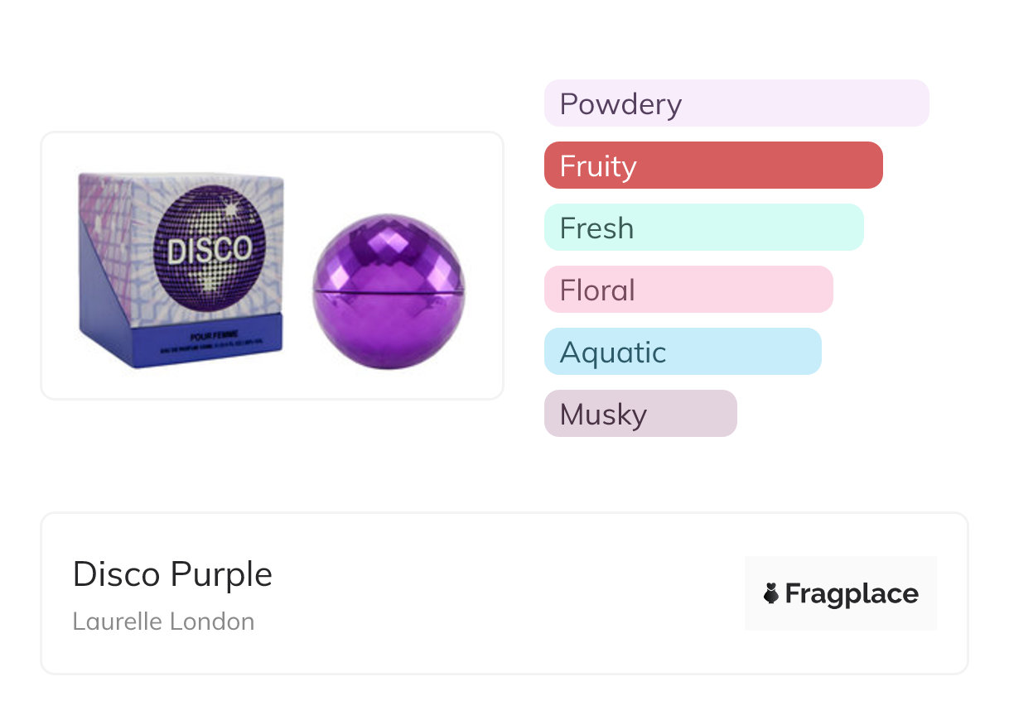Select the Powdery accord bar

[736, 103]
